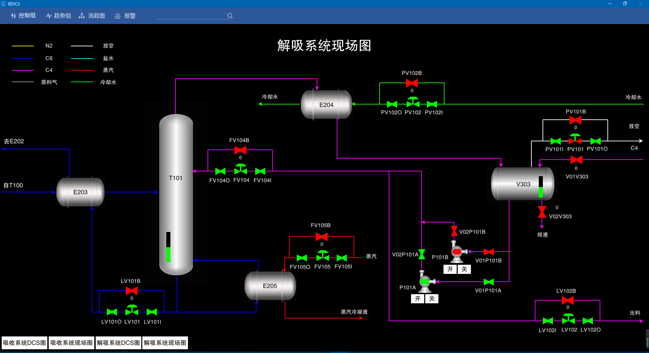The height and width of the screenshot is (353, 649).
Task: Open the 趋势组 menu
Action: click(58, 16)
